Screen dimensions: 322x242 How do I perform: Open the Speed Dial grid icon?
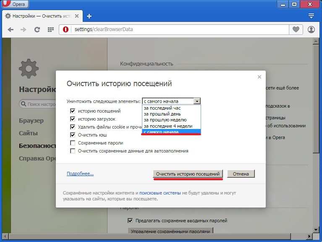50,29
